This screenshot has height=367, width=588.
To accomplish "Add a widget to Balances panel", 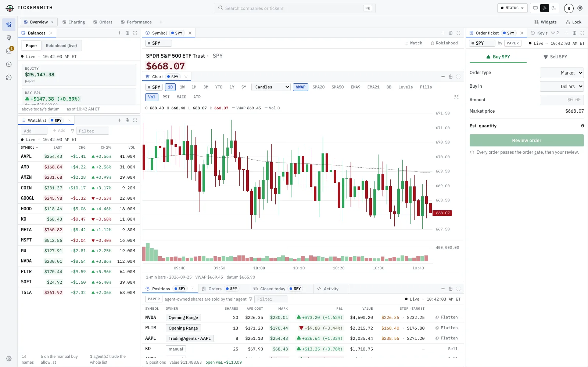I will (x=119, y=33).
